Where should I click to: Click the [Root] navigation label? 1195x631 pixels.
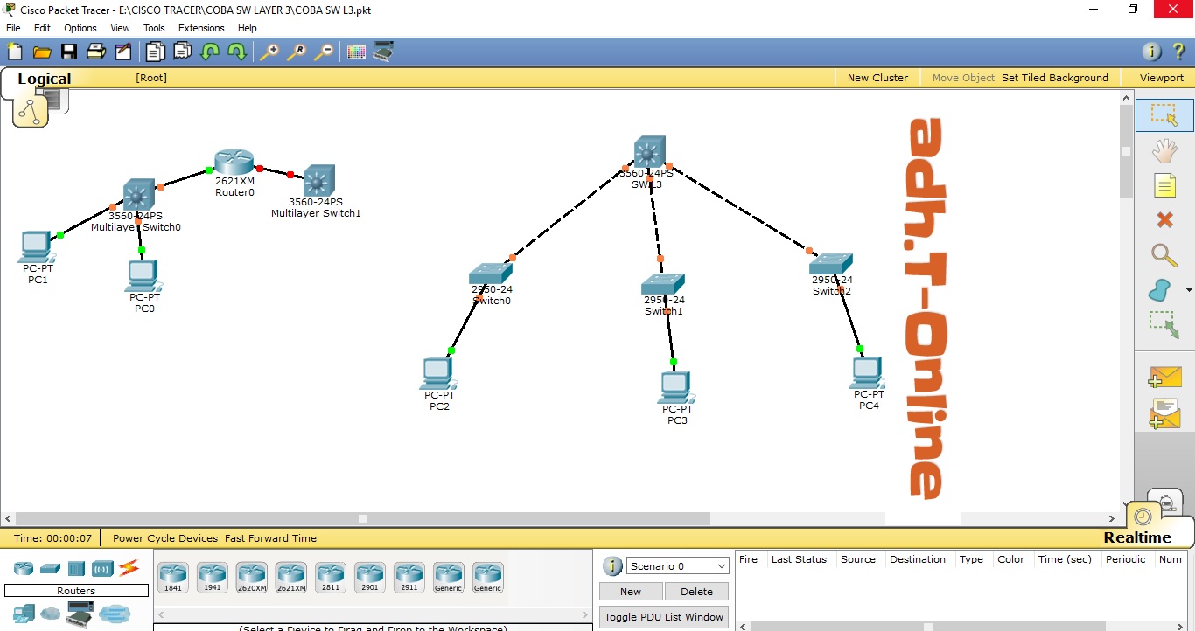[151, 78]
